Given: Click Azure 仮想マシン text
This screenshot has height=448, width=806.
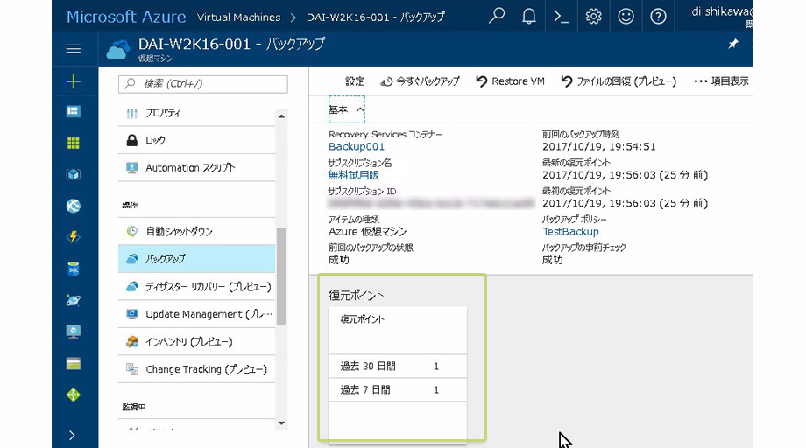Looking at the screenshot, I should (x=368, y=232).
